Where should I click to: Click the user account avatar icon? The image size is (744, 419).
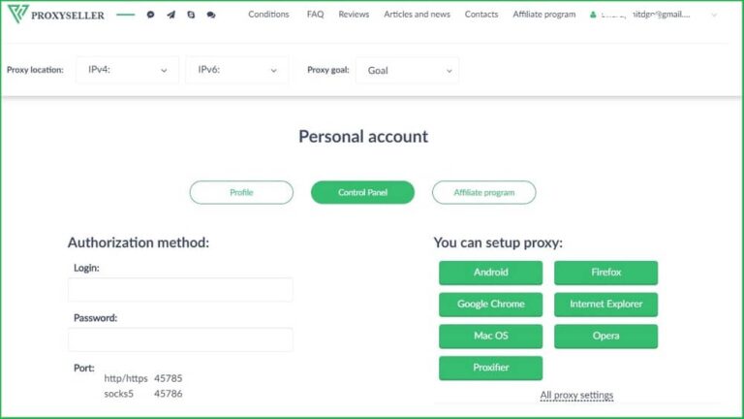(x=593, y=16)
